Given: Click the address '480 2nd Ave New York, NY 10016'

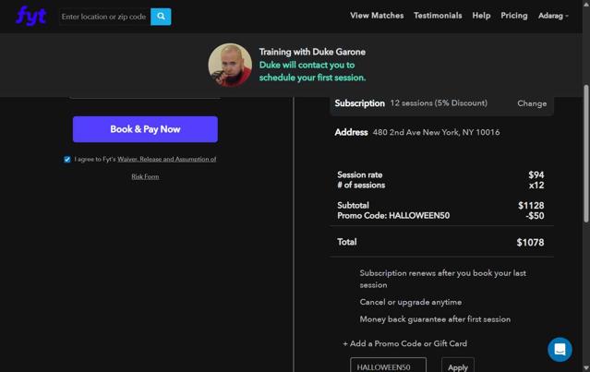Looking at the screenshot, I should tap(436, 132).
